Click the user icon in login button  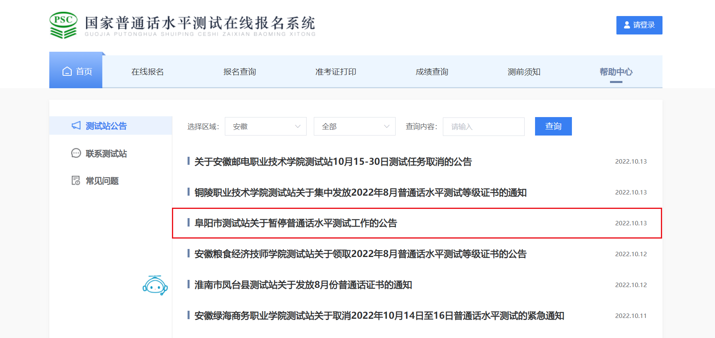pyautogui.click(x=627, y=25)
